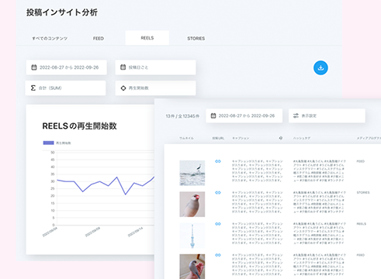Click the サムネイル column header
This screenshot has height=279, width=381.
[x=186, y=138]
